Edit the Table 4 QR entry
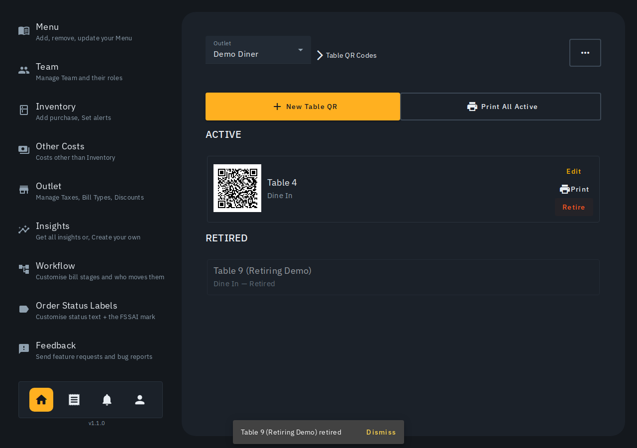The image size is (637, 448). point(574,171)
